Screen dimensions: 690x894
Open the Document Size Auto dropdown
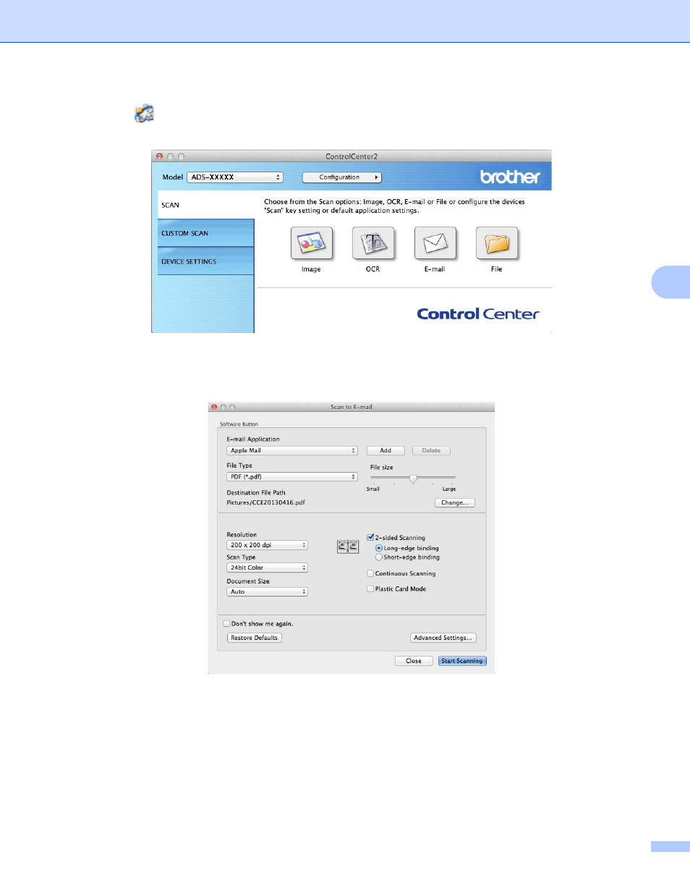(267, 591)
